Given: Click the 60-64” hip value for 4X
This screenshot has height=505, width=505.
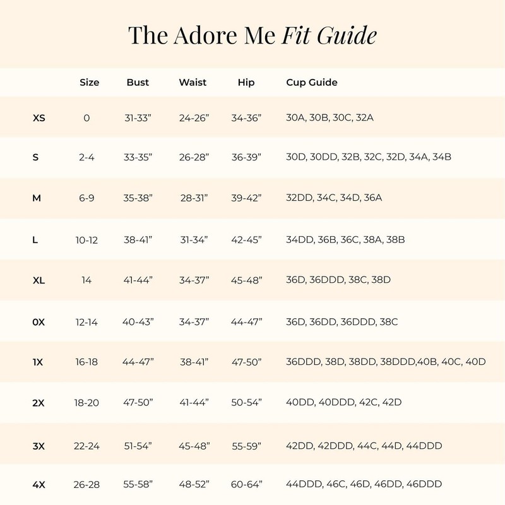Looking at the screenshot, I should pos(246,484).
